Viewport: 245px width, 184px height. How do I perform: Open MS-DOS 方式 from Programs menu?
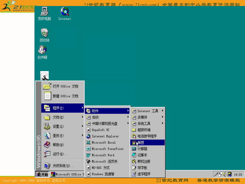107,168
